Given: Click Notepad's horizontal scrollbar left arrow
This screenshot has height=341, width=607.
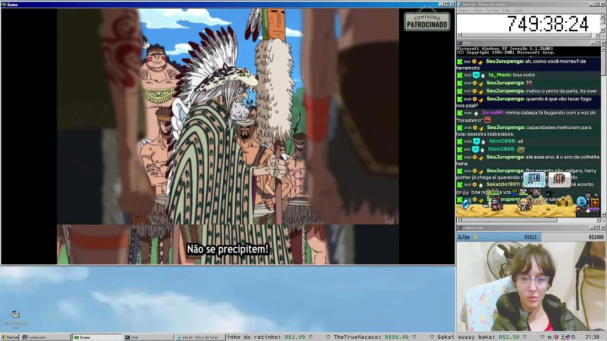Looking at the screenshot, I should 459,35.
